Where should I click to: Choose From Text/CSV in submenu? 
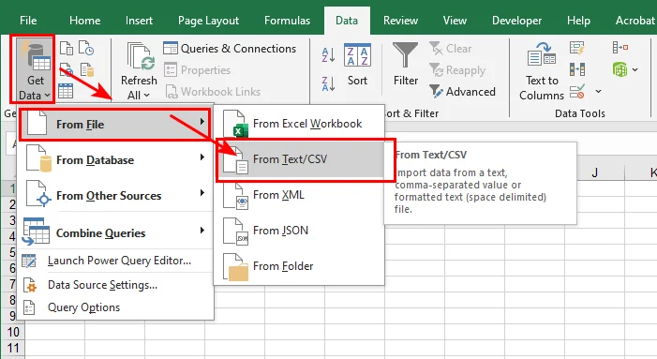(299, 159)
